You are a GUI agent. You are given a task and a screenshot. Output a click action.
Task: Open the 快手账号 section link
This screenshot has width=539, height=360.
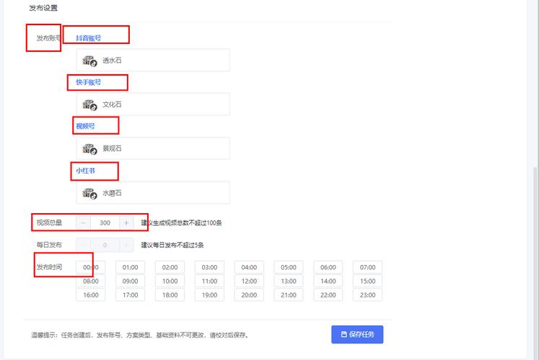[x=88, y=82]
